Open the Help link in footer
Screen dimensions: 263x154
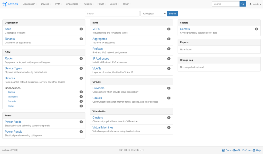point(257,150)
